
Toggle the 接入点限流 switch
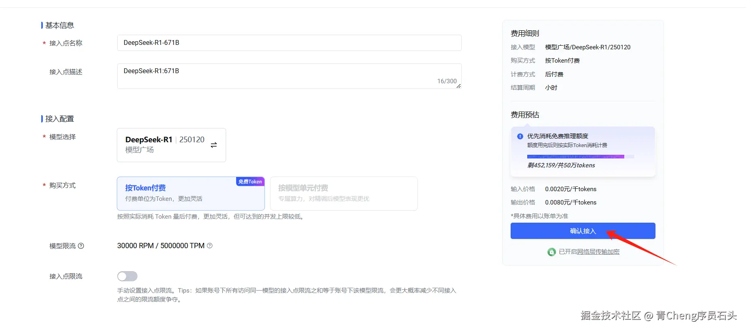pos(127,276)
